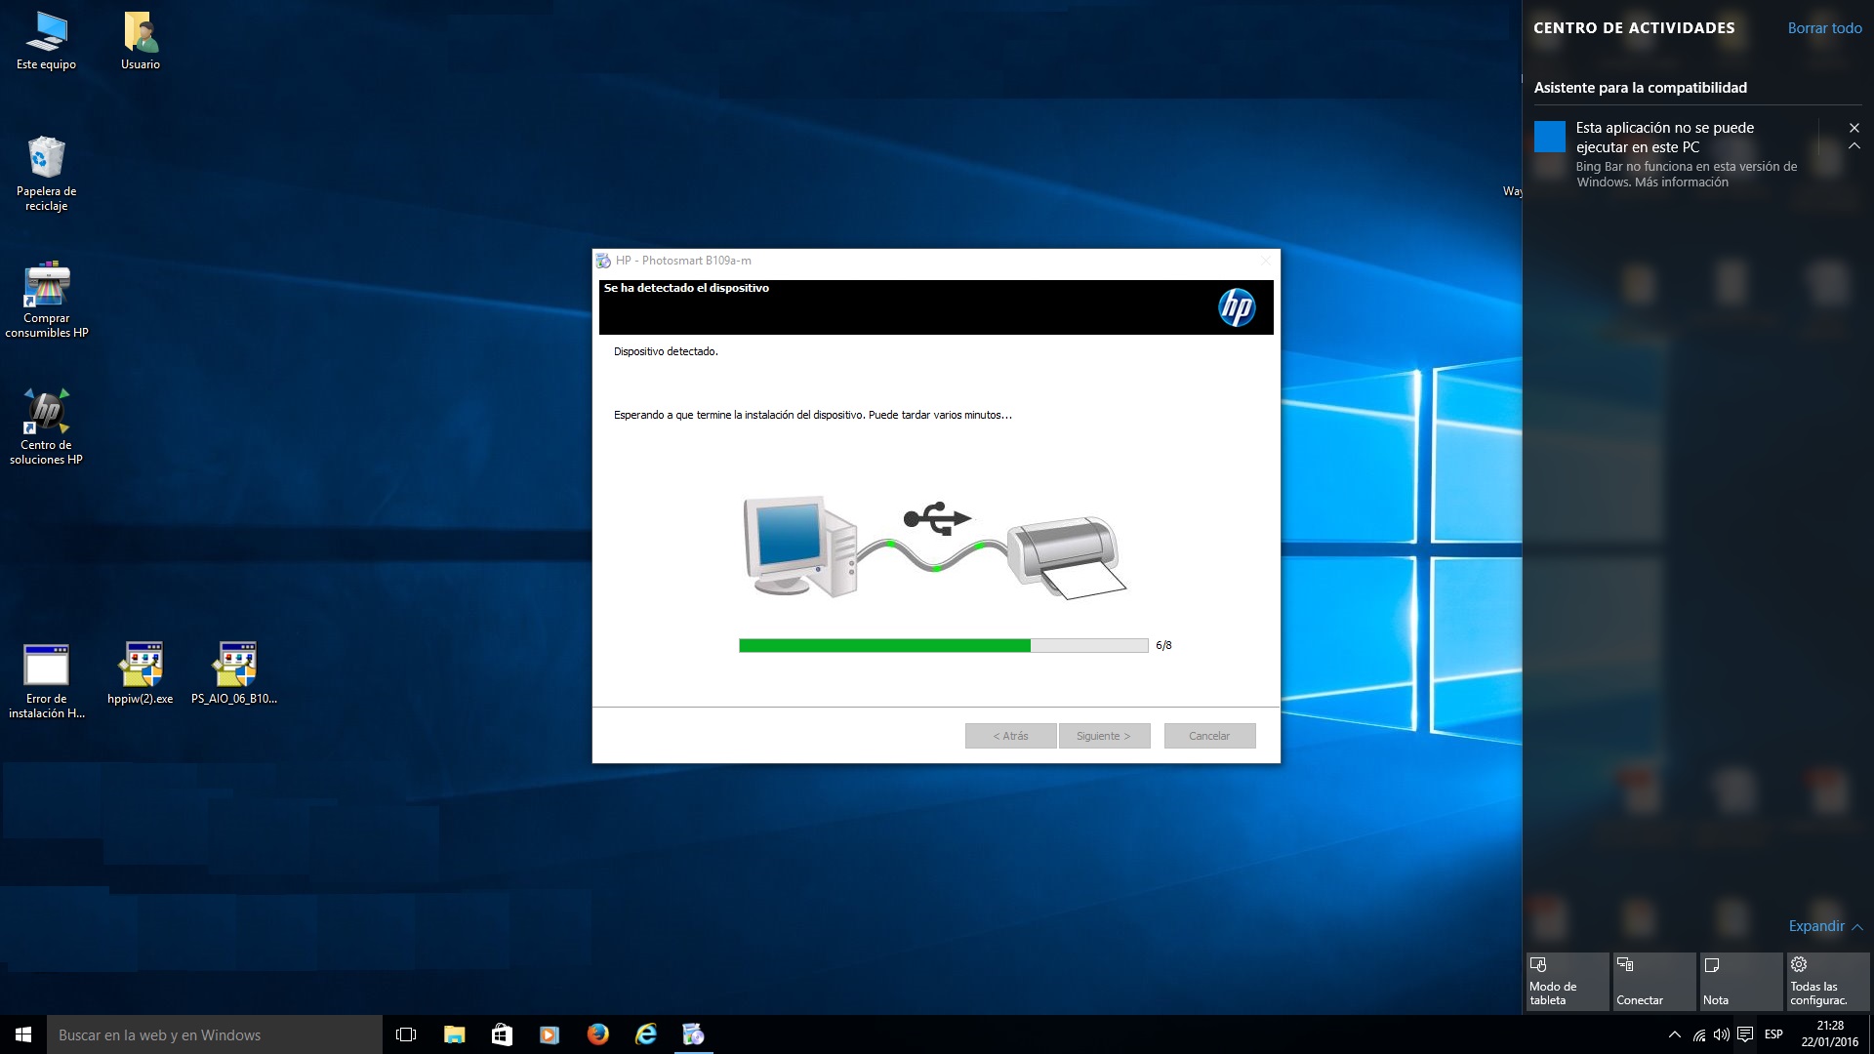Click the Siguiente > button
The height and width of the screenshot is (1054, 1874).
[1104, 736]
